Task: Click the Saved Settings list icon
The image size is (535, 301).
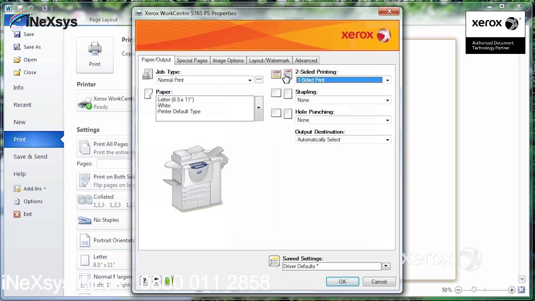Action: click(274, 261)
